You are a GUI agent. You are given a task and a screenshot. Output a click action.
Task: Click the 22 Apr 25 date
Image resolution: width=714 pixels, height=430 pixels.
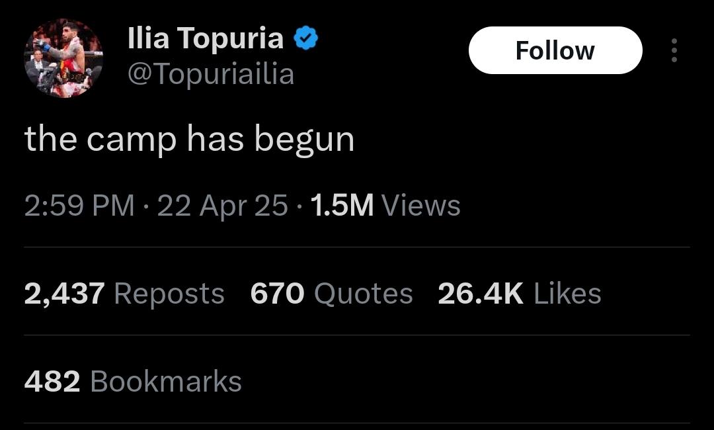tap(222, 206)
